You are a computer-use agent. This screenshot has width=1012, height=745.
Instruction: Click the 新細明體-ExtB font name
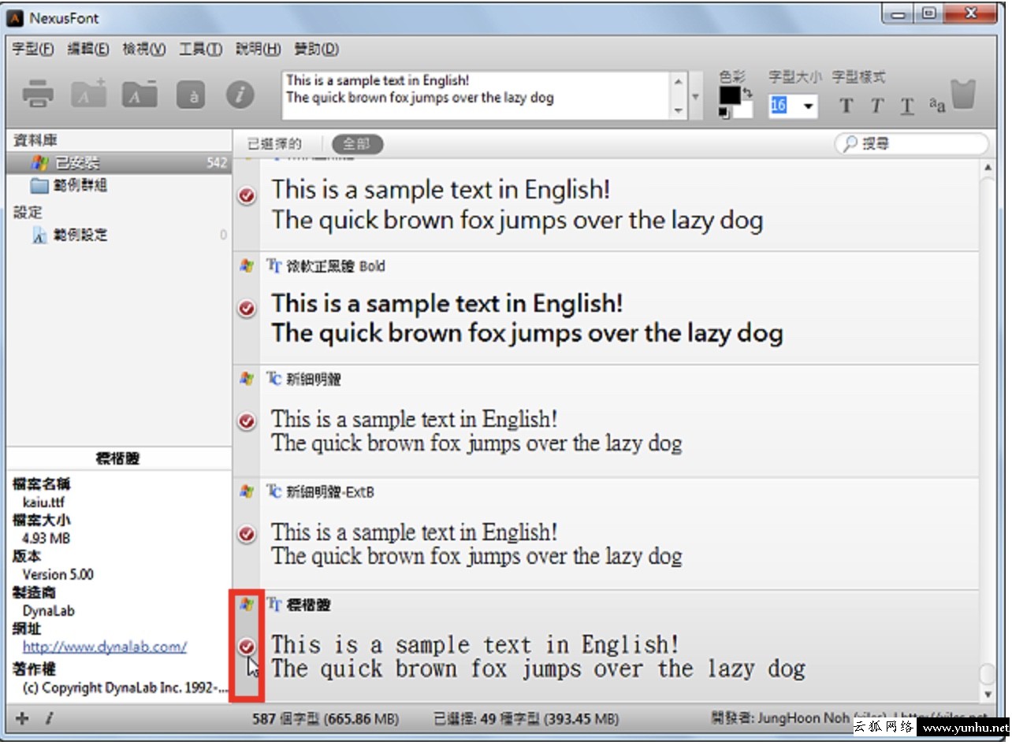point(330,492)
